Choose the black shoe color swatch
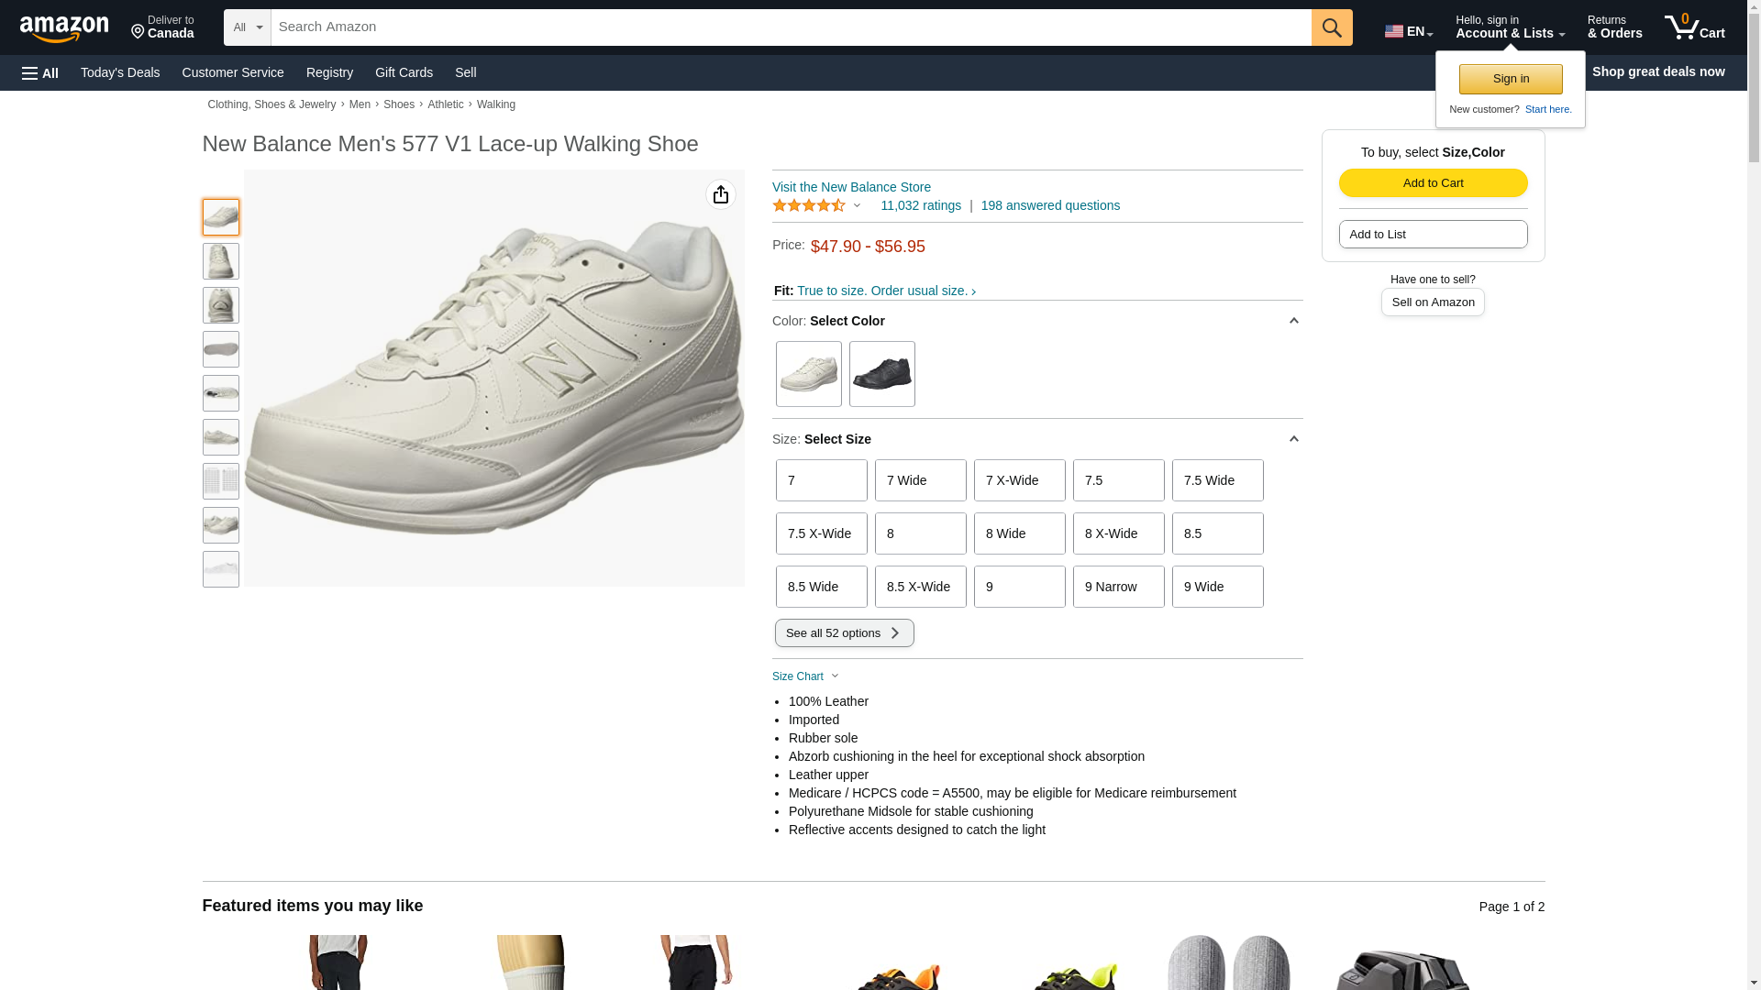The width and height of the screenshot is (1761, 990). point(881,374)
